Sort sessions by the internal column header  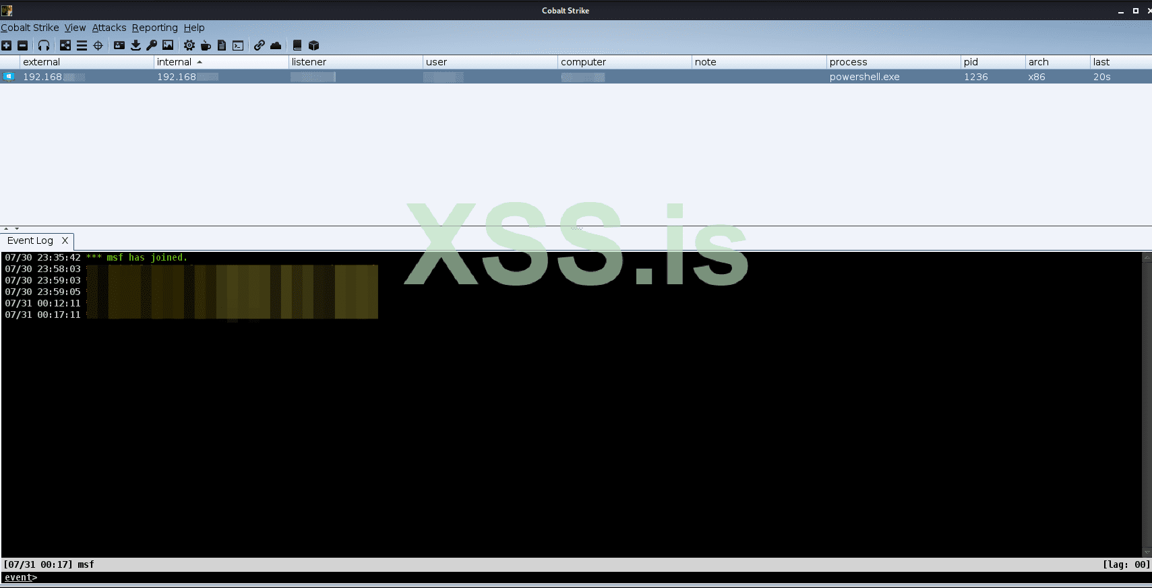tap(221, 62)
